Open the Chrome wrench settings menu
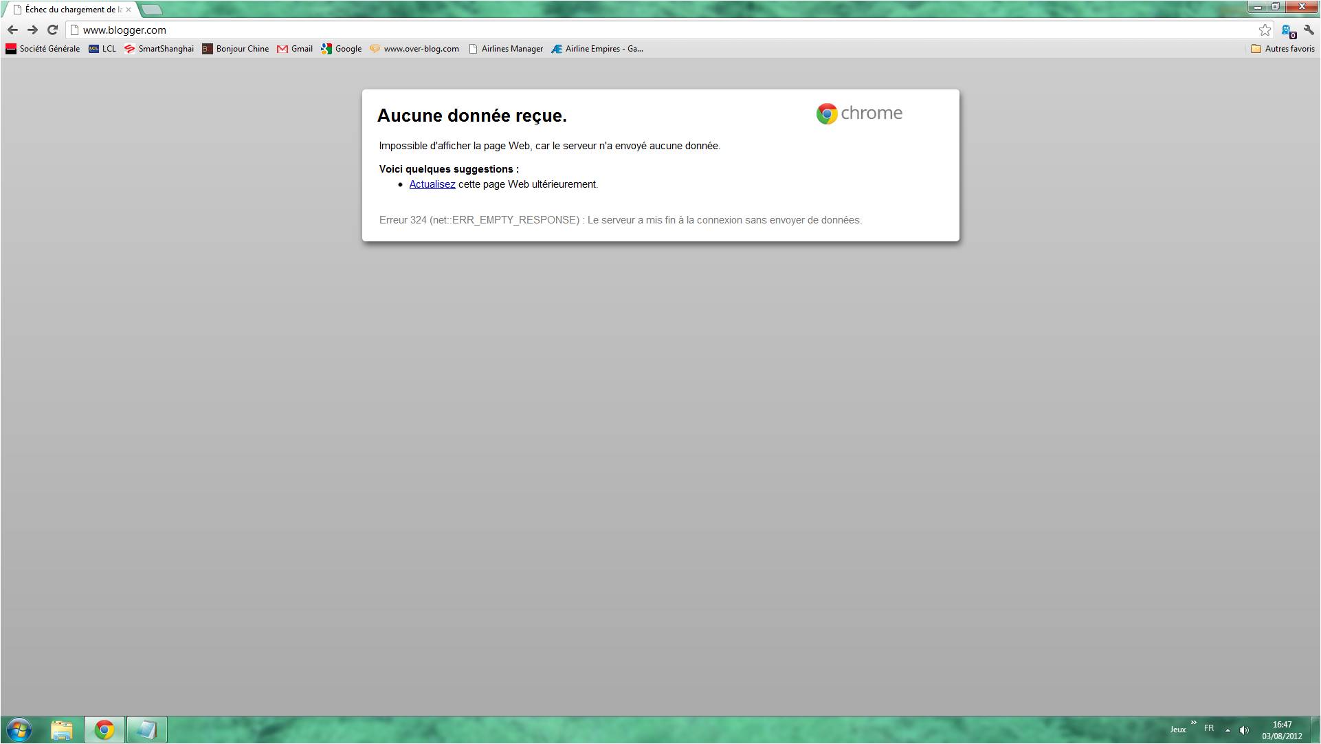 [x=1309, y=30]
